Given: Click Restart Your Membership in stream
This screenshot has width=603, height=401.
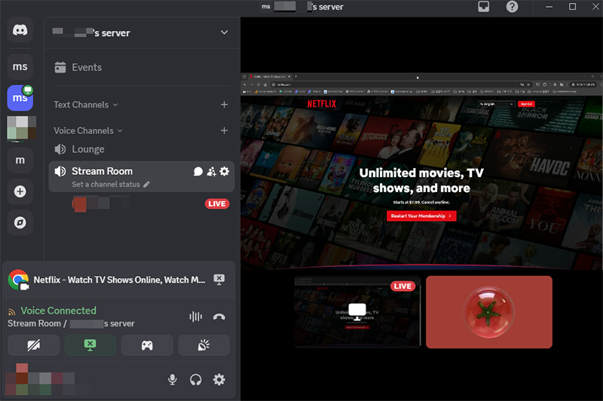Looking at the screenshot, I should pos(421,216).
